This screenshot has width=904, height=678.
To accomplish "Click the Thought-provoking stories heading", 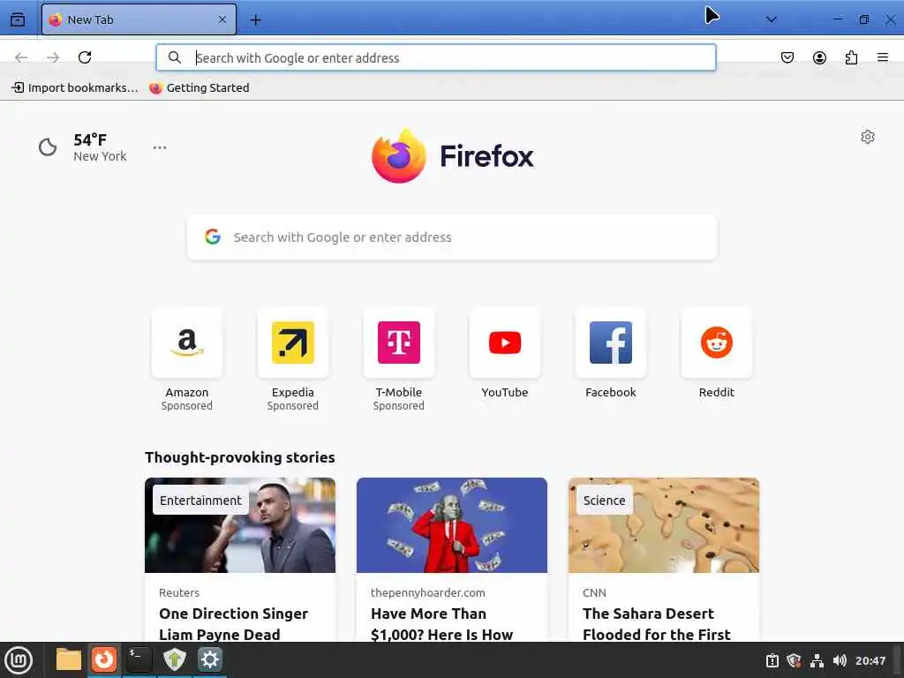I will (x=240, y=457).
